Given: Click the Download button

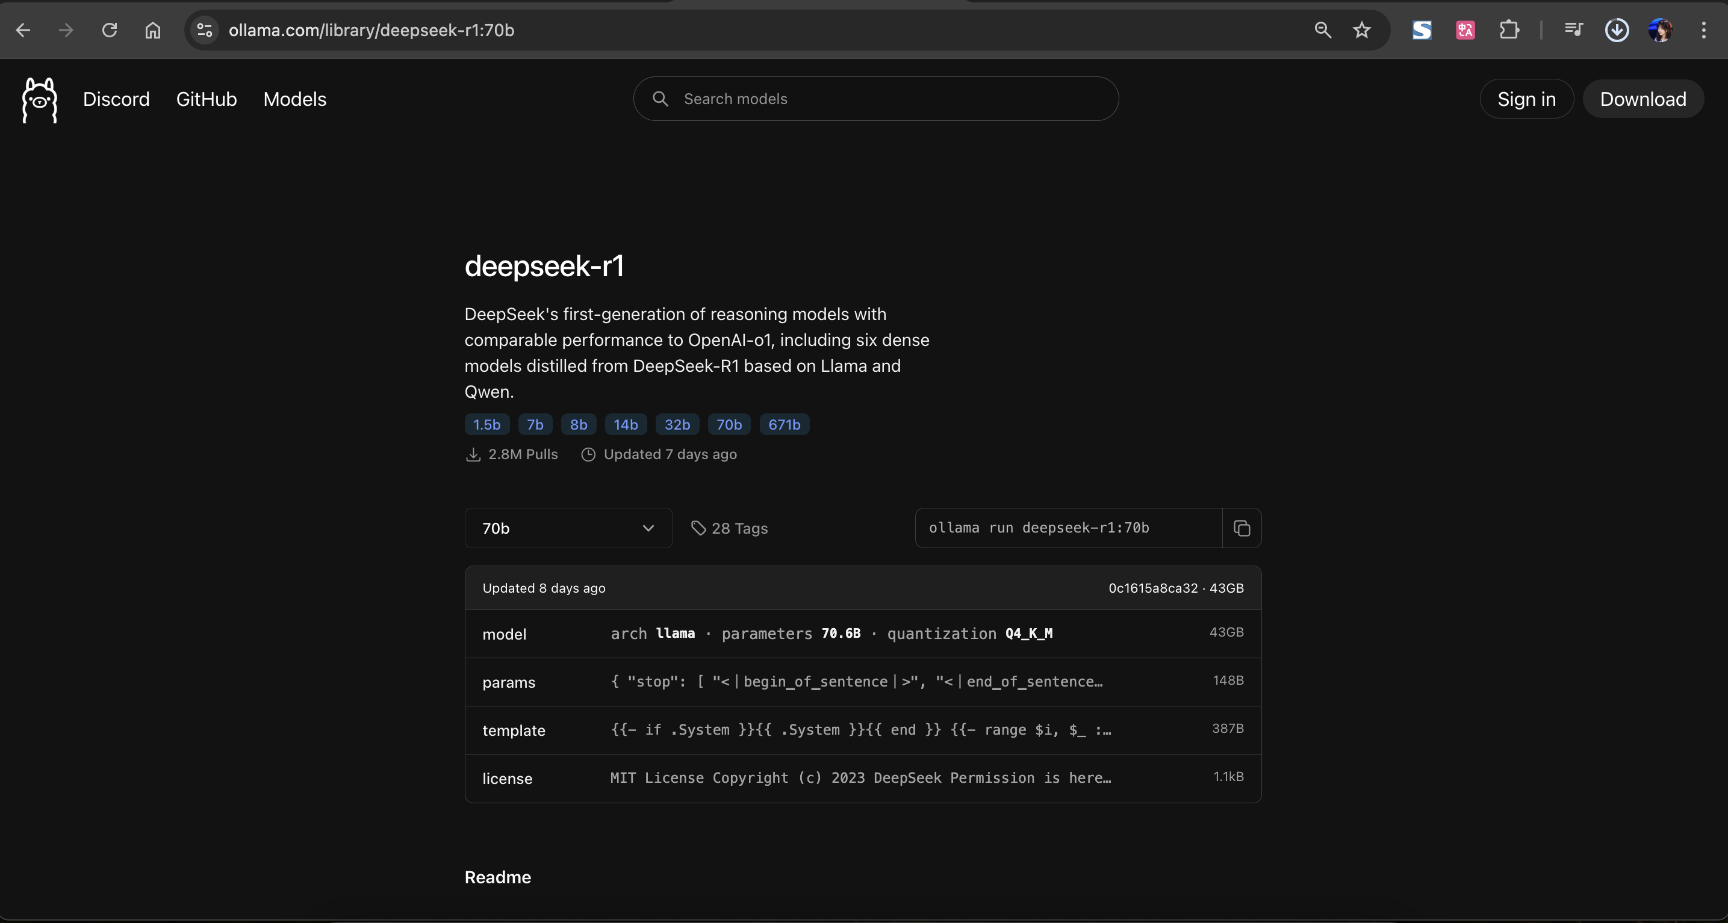Looking at the screenshot, I should (x=1642, y=99).
